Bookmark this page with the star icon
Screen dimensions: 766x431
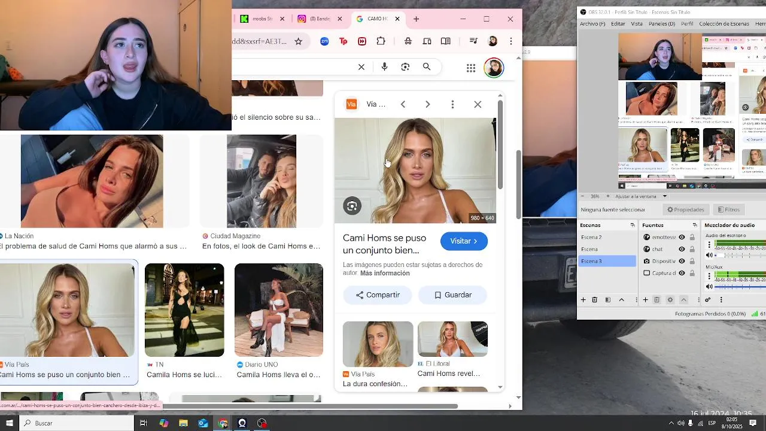click(x=299, y=41)
